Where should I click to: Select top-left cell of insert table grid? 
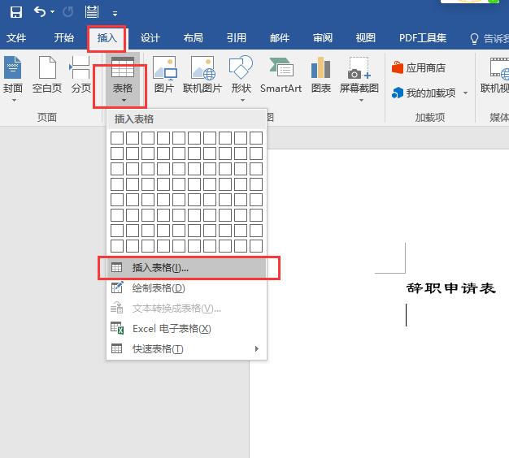117,138
